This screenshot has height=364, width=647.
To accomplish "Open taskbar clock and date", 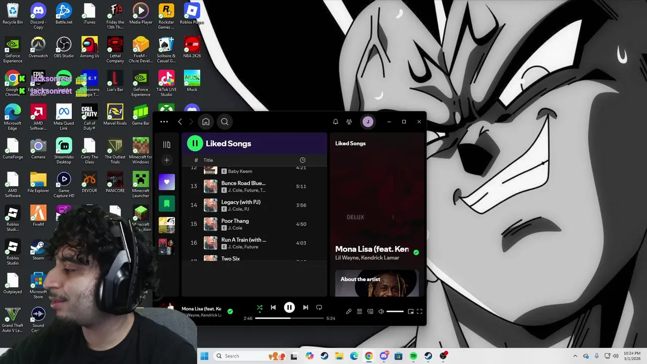I will [x=632, y=356].
